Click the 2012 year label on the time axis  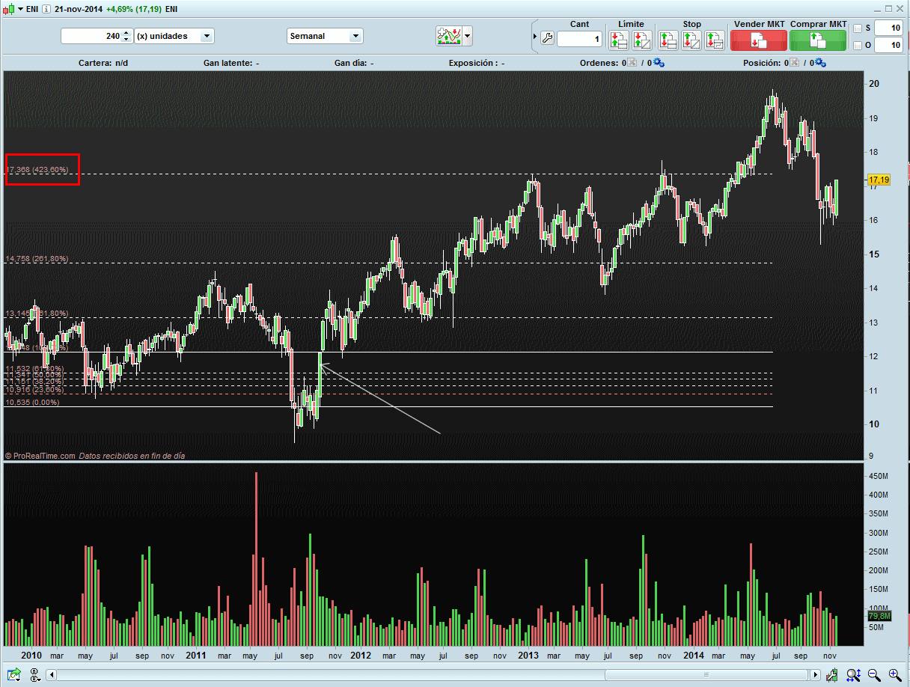point(361,655)
